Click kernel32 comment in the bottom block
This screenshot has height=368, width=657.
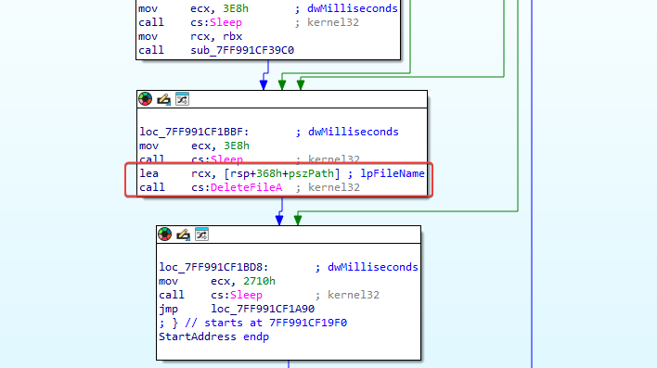(x=354, y=295)
